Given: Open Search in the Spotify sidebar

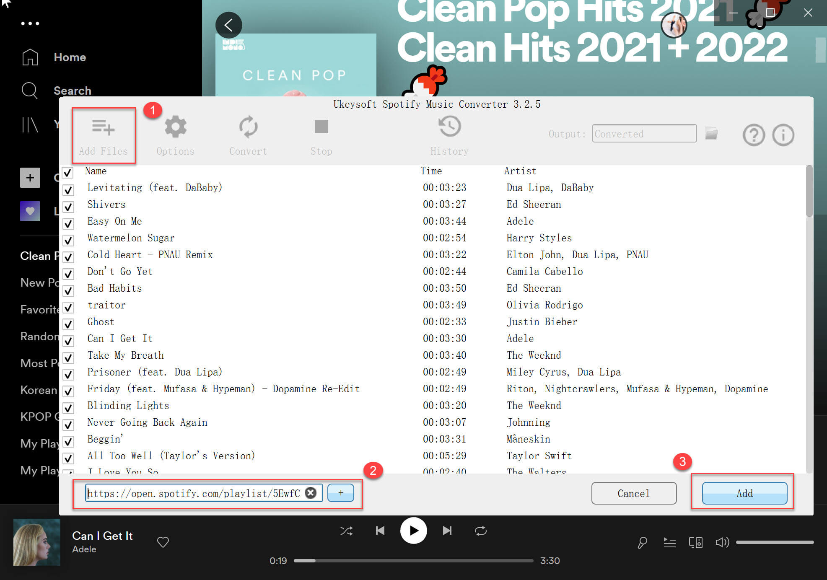Looking at the screenshot, I should pyautogui.click(x=72, y=91).
